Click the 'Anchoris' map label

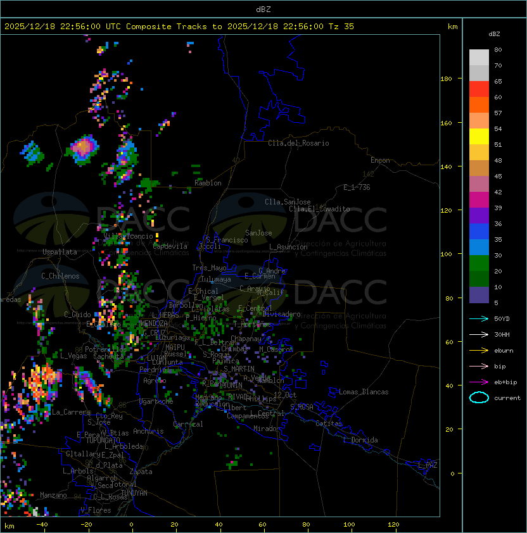coord(148,431)
